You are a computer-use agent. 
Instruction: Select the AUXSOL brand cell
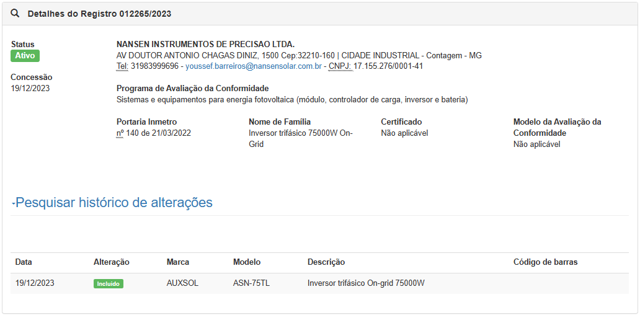pos(182,283)
